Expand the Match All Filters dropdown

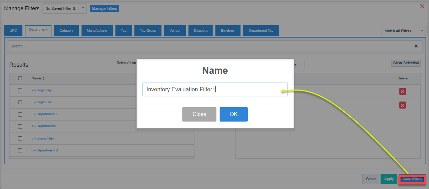coord(404,31)
